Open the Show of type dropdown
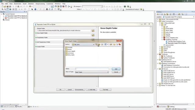The width and height of the screenshot is (195, 110). [108, 72]
